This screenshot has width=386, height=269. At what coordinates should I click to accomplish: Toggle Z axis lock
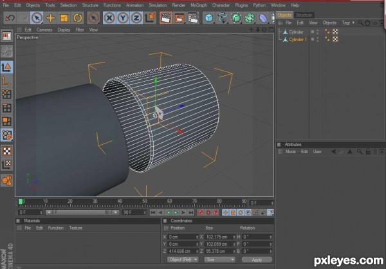(136, 18)
